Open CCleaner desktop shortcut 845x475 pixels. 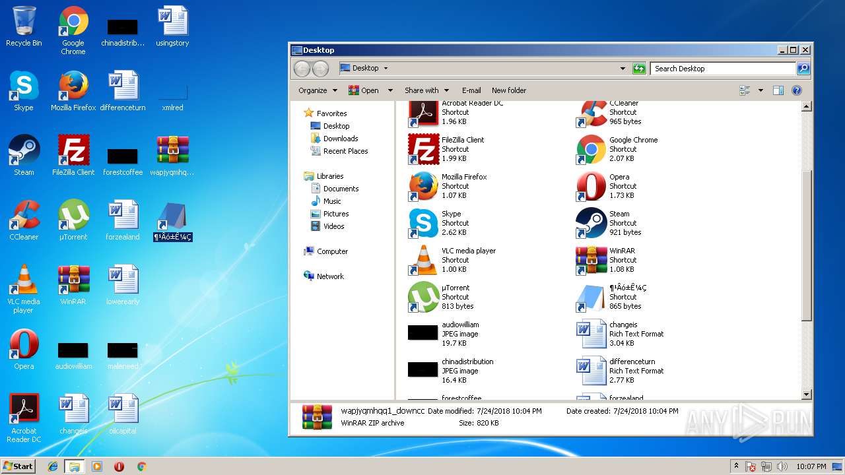point(24,220)
